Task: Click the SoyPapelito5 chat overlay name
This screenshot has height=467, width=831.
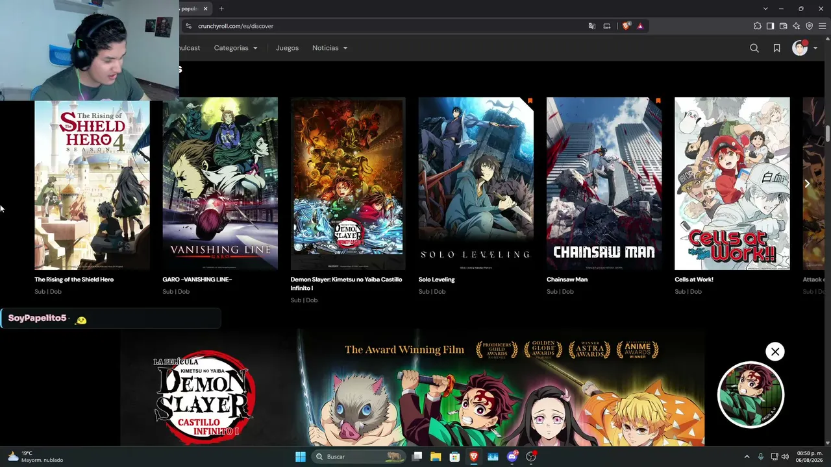Action: 38,318
